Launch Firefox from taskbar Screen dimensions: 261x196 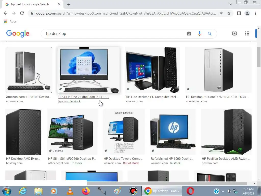click(86, 191)
